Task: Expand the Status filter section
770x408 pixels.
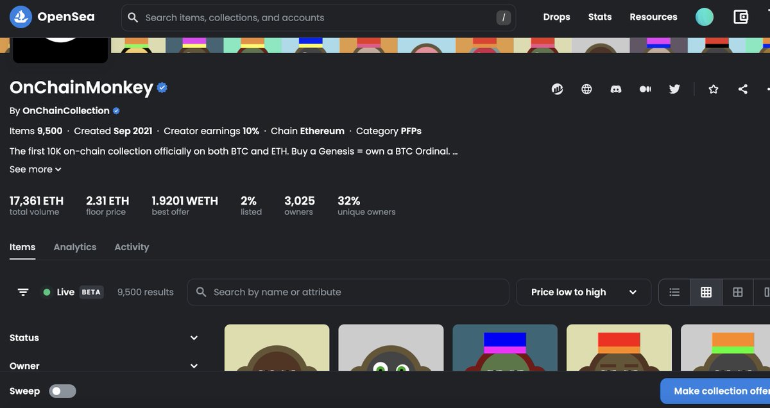Action: point(104,337)
